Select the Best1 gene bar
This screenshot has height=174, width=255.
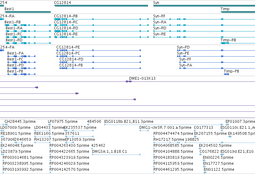click(28, 12)
